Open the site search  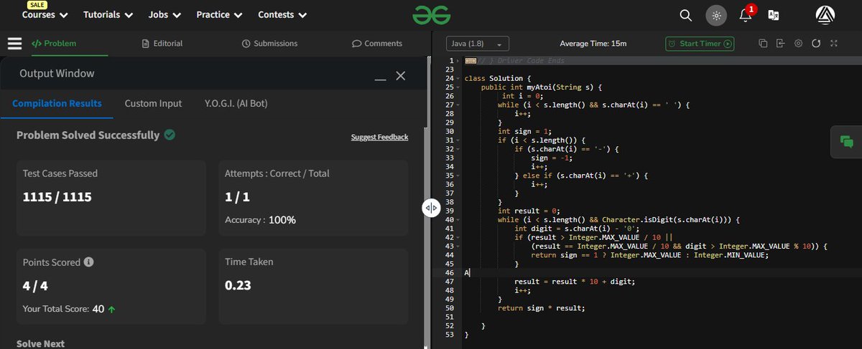[686, 14]
